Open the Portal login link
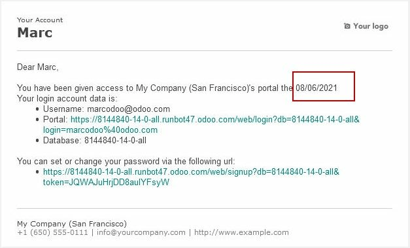This screenshot has height=248, width=410. (215, 120)
